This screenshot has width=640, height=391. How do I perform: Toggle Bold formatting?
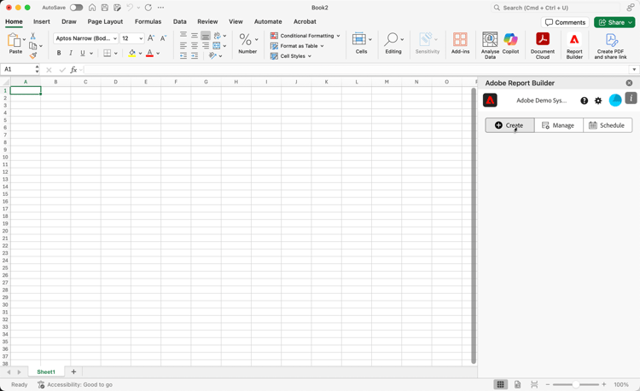click(x=59, y=53)
